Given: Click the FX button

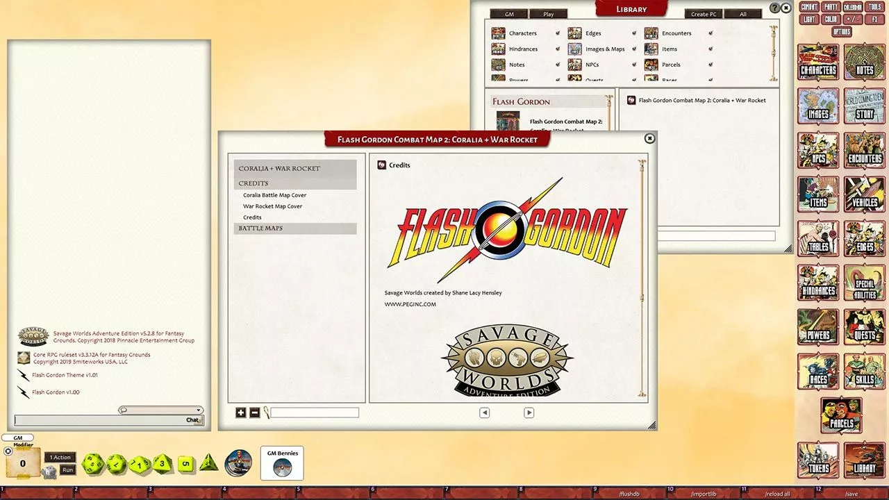Looking at the screenshot, I should [874, 19].
